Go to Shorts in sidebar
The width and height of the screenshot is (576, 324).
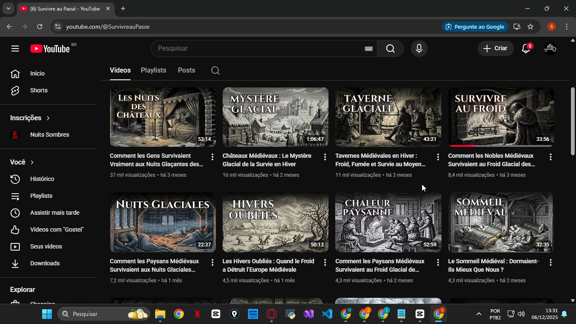(39, 90)
